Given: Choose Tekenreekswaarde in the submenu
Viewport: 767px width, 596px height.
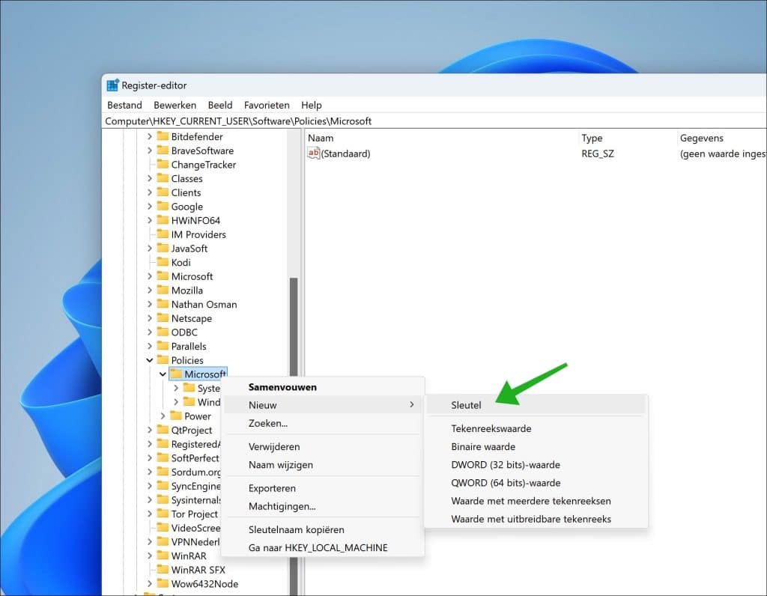Looking at the screenshot, I should click(x=536, y=428).
